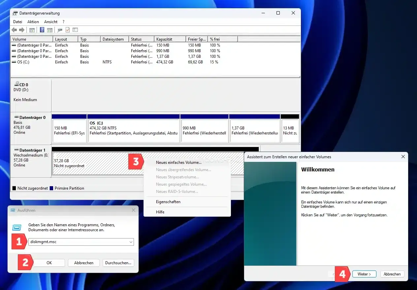Select the 150 MB EFI partition block
Image resolution: width=417 pixels, height=290 pixels.
coord(69,128)
